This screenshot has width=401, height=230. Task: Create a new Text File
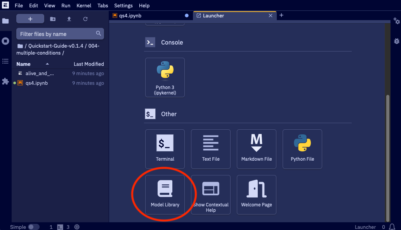point(211,149)
